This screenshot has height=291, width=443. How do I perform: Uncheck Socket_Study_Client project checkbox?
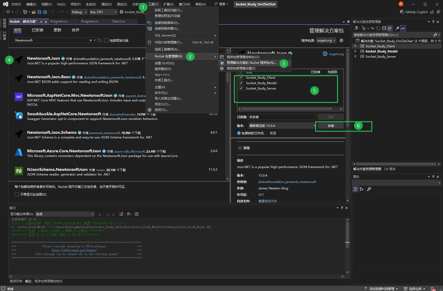pos(241,77)
